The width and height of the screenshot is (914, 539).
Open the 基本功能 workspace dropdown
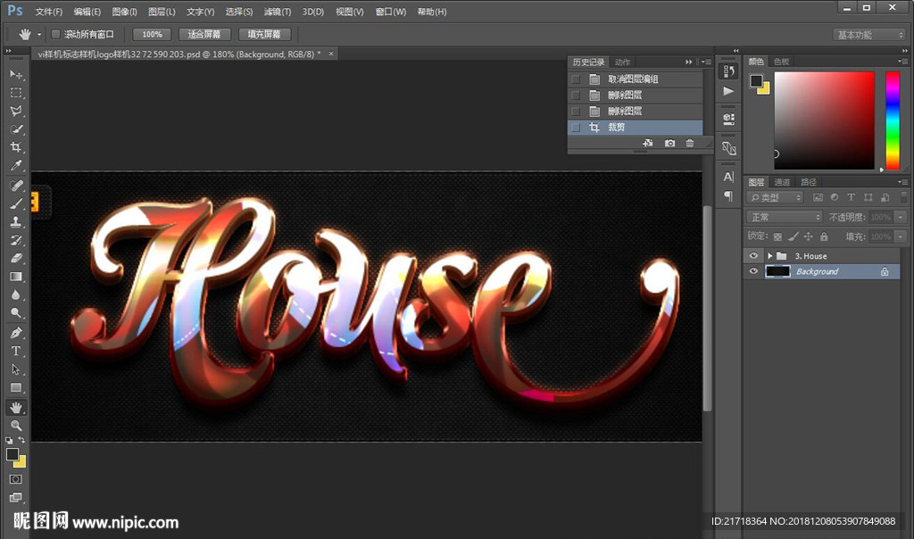tap(869, 35)
